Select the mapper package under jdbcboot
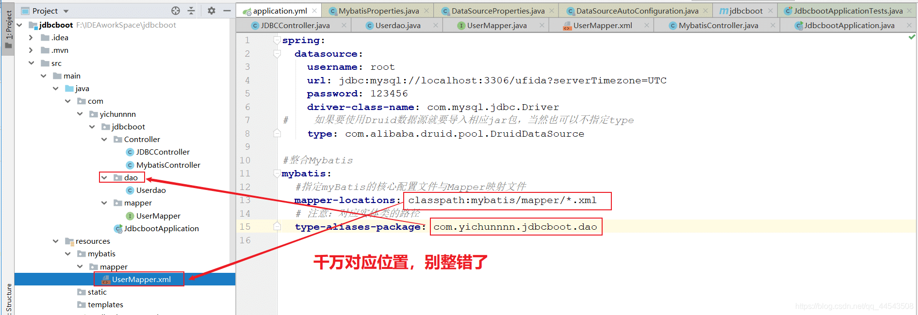Image resolution: width=918 pixels, height=315 pixels. pos(138,203)
